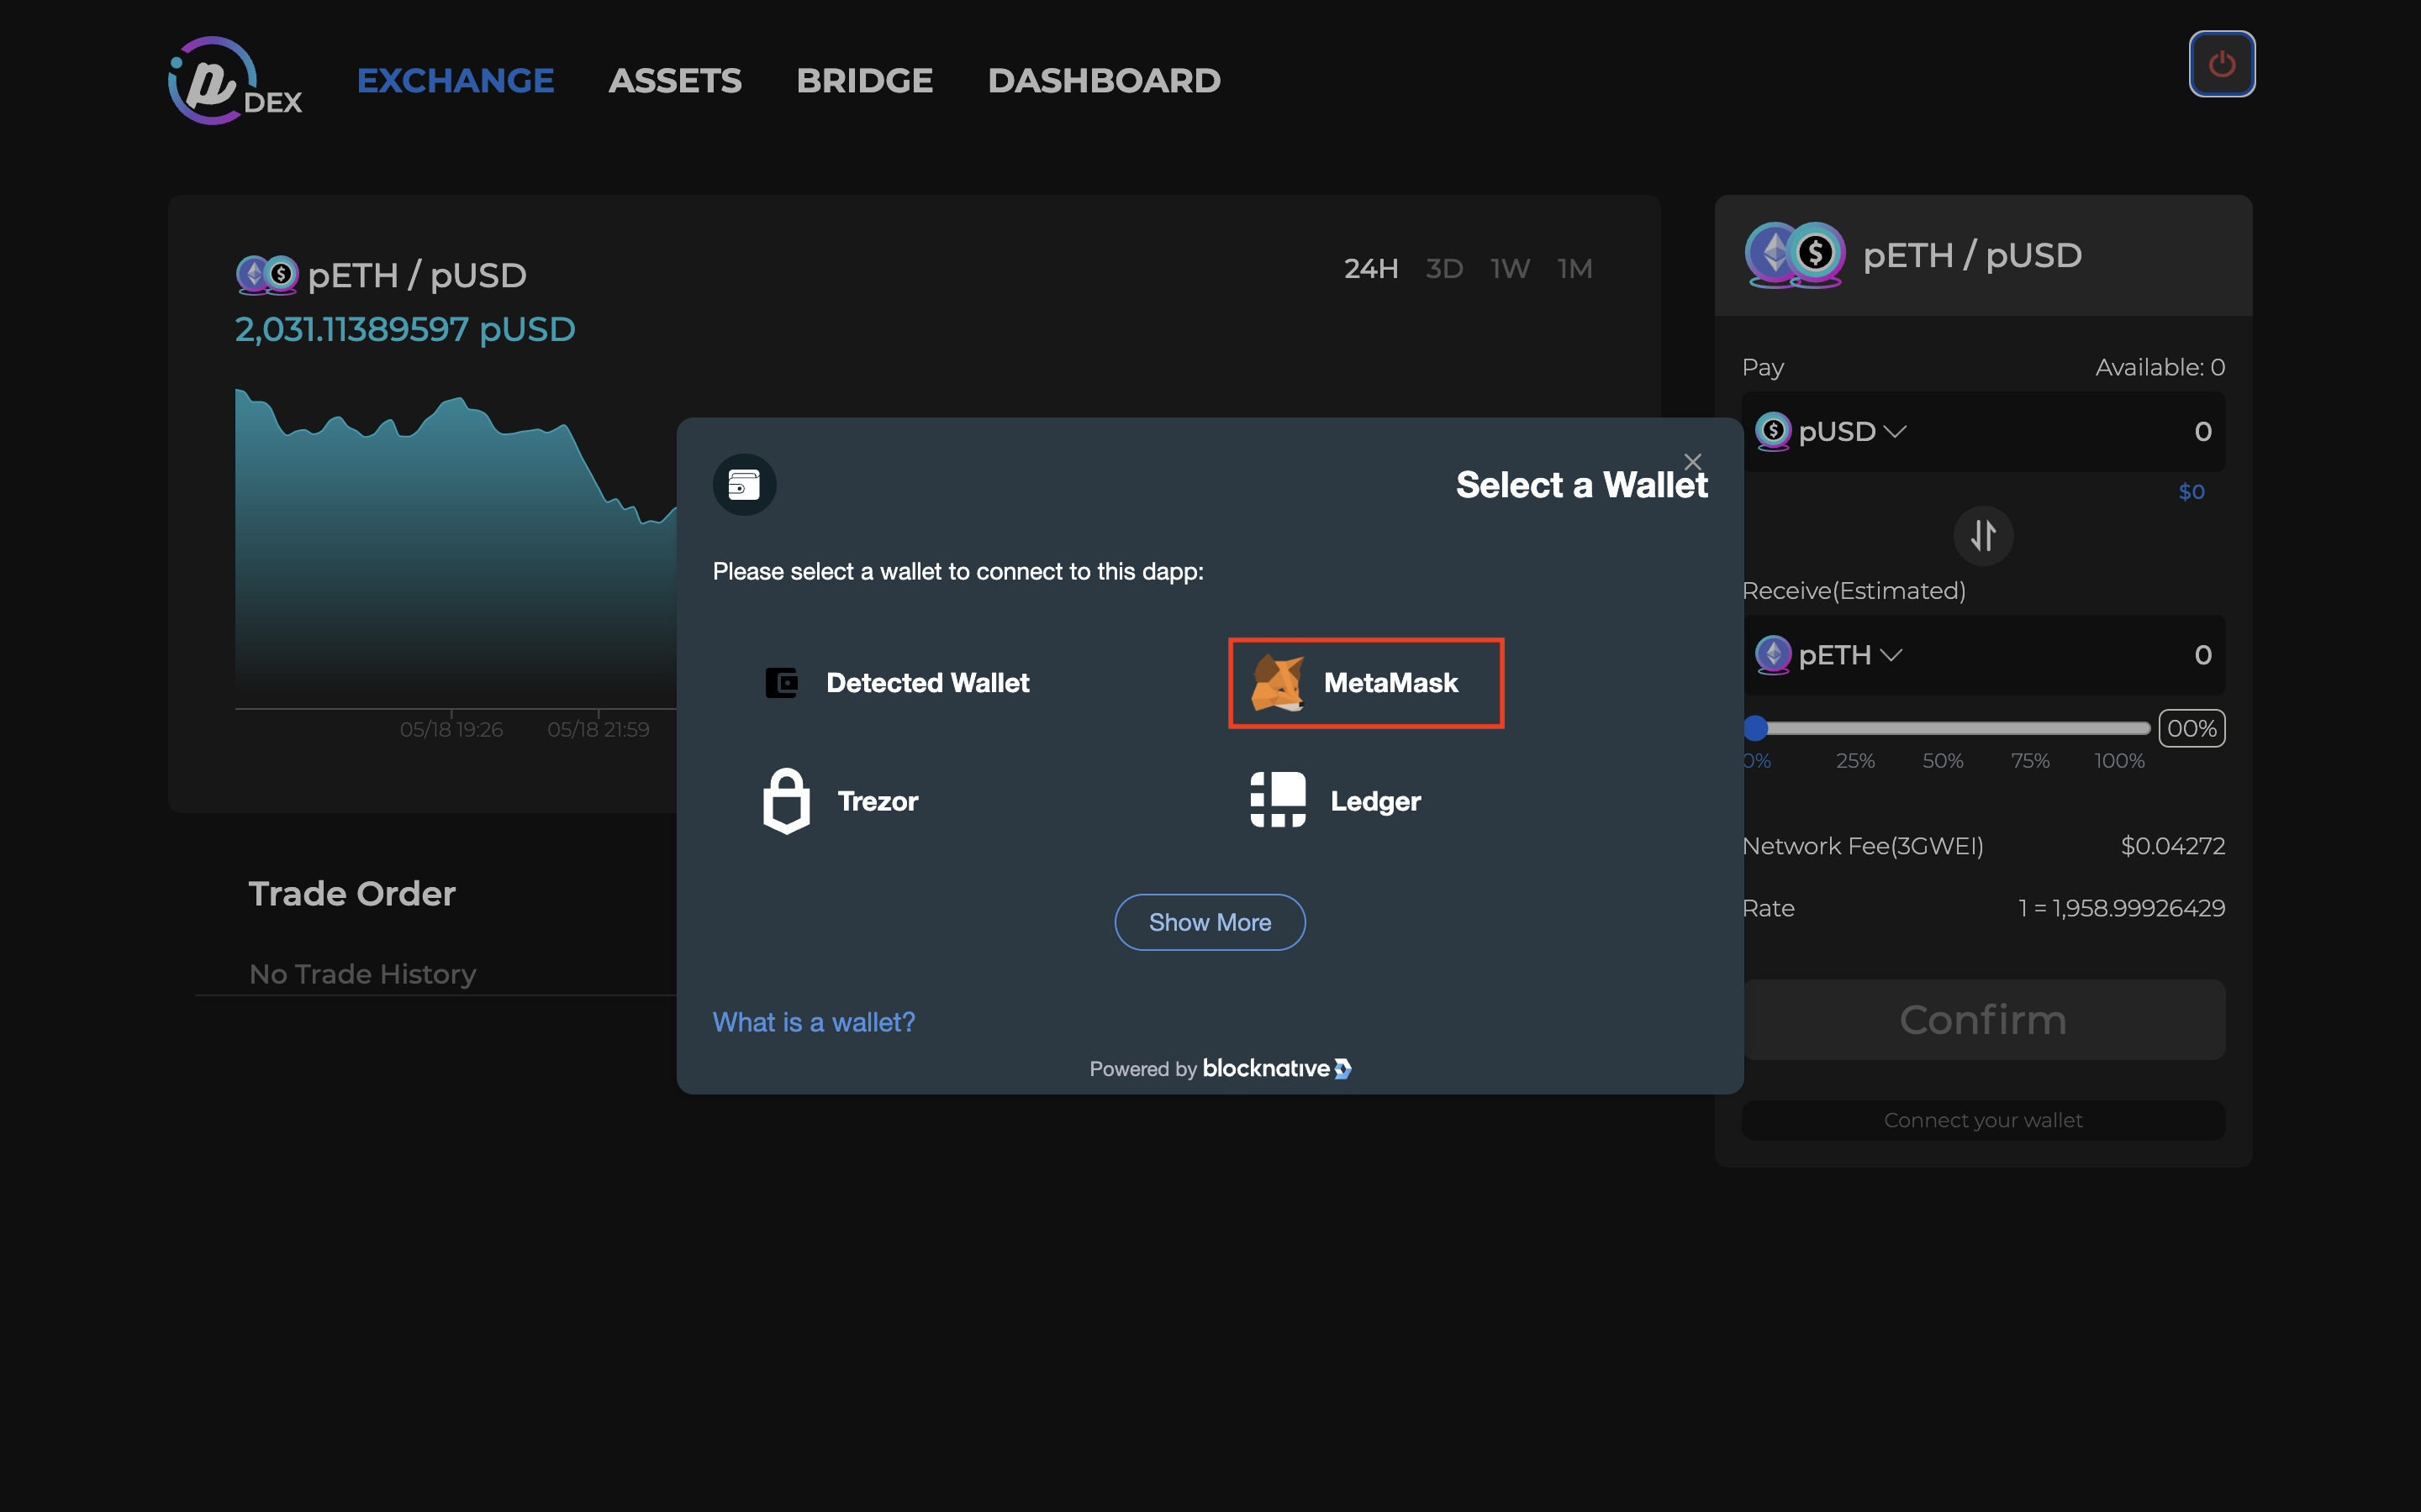Click the red power button icon

(2221, 64)
